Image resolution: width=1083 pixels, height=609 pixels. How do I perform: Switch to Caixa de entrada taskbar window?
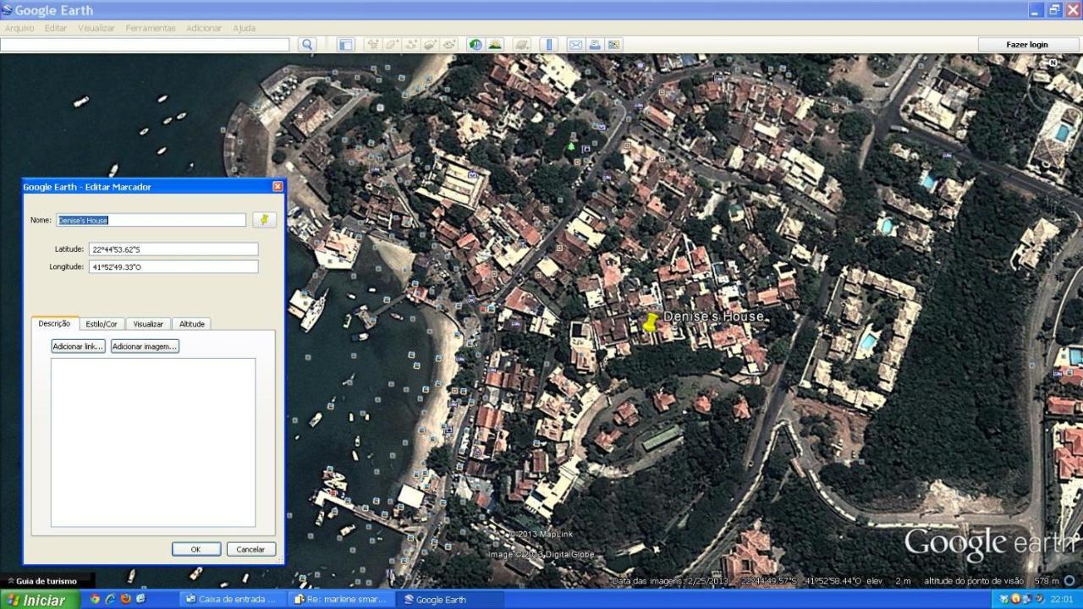pos(233,600)
